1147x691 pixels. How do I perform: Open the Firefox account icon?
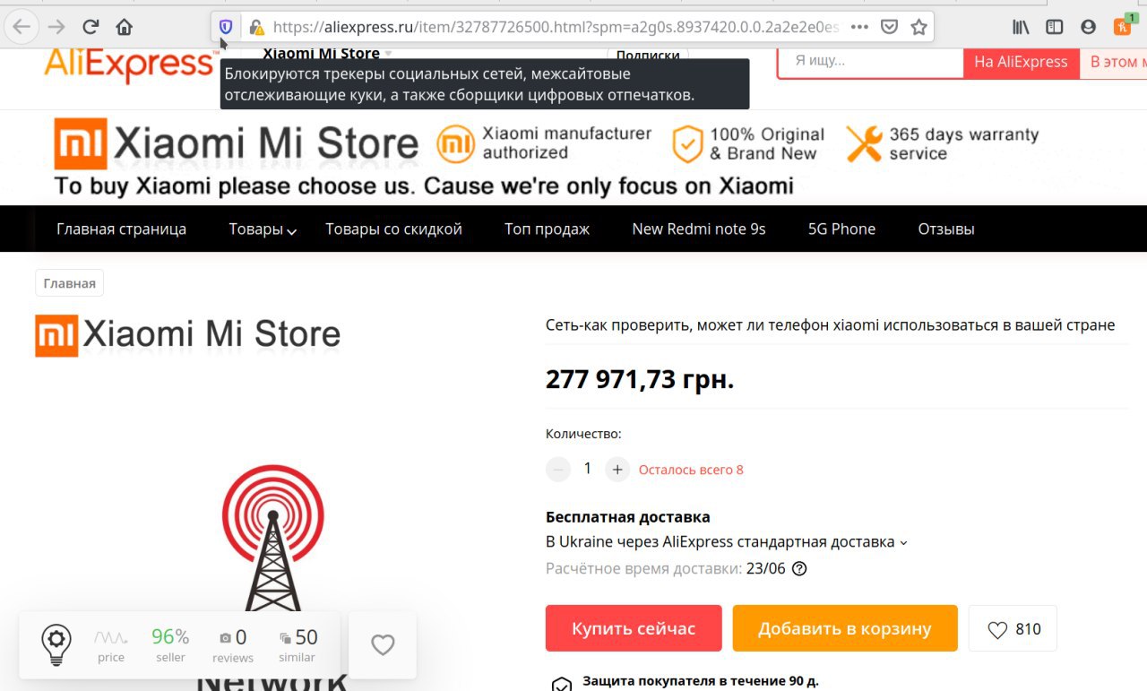1088,27
